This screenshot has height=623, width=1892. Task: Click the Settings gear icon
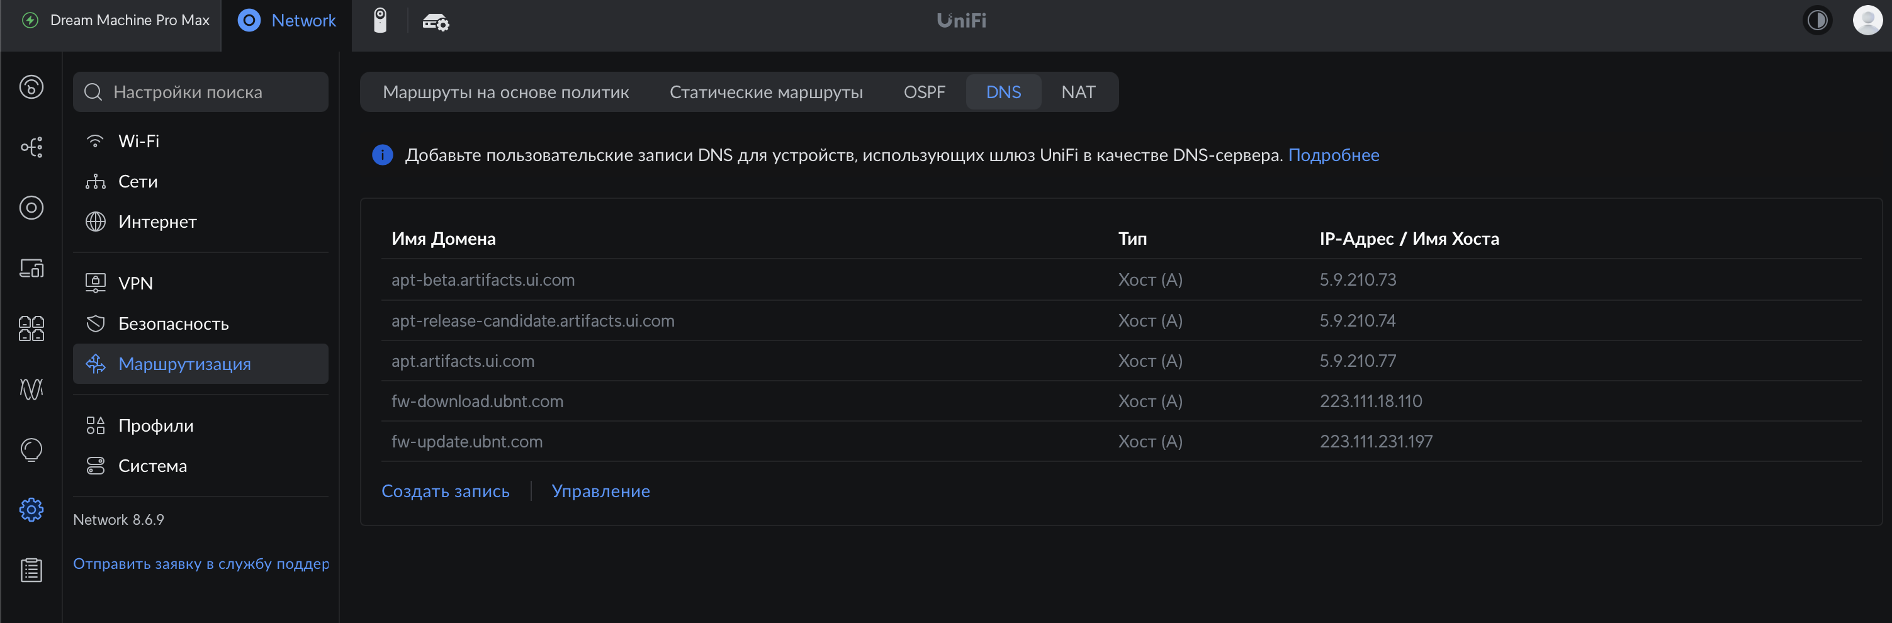tap(31, 509)
